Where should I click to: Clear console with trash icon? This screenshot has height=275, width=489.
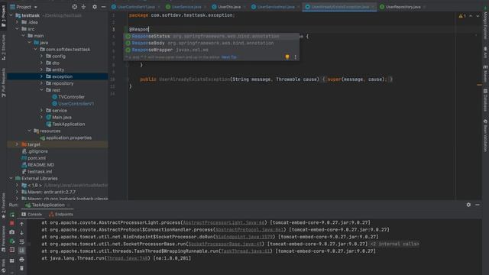click(x=21, y=268)
